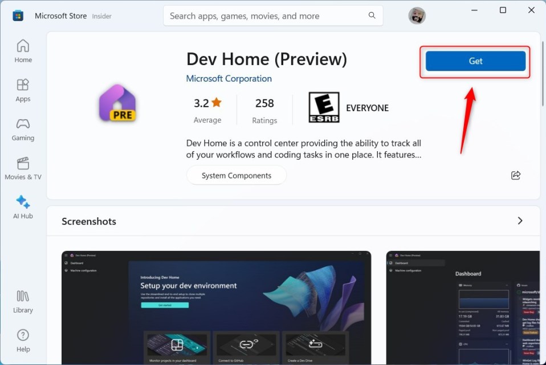Image resolution: width=546 pixels, height=365 pixels.
Task: View the 258 Ratings link
Action: tap(264, 110)
